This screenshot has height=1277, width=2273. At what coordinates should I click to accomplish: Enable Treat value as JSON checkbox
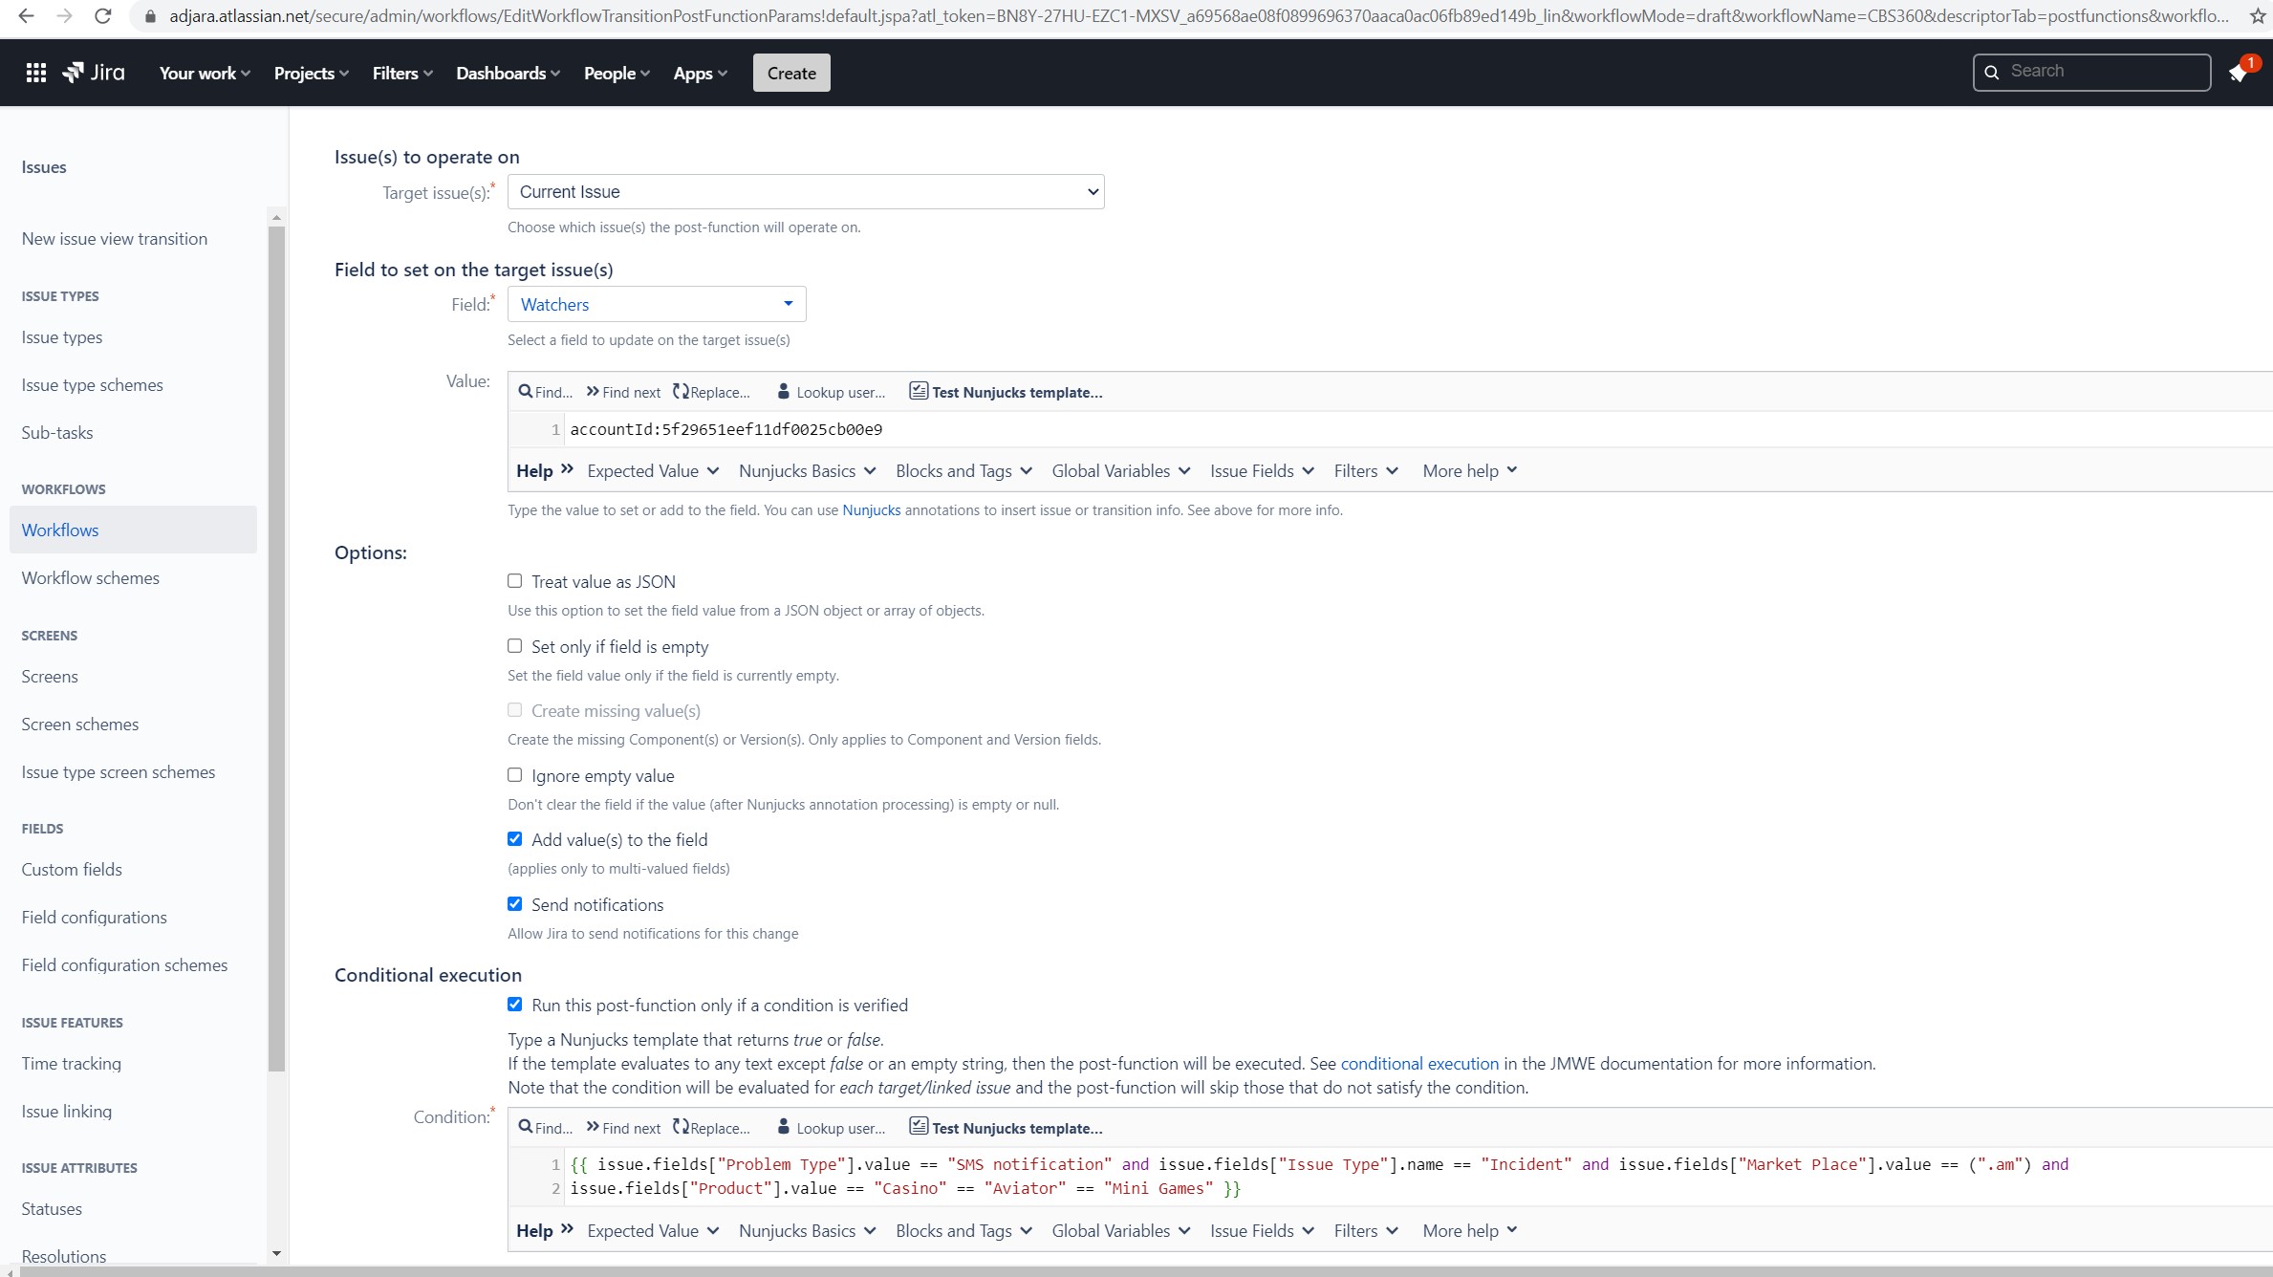click(515, 581)
